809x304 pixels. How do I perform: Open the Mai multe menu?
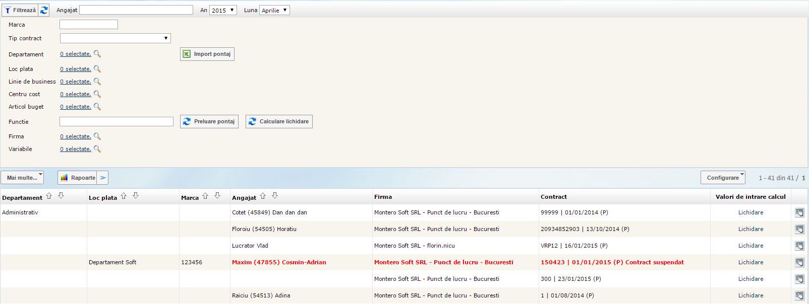22,178
